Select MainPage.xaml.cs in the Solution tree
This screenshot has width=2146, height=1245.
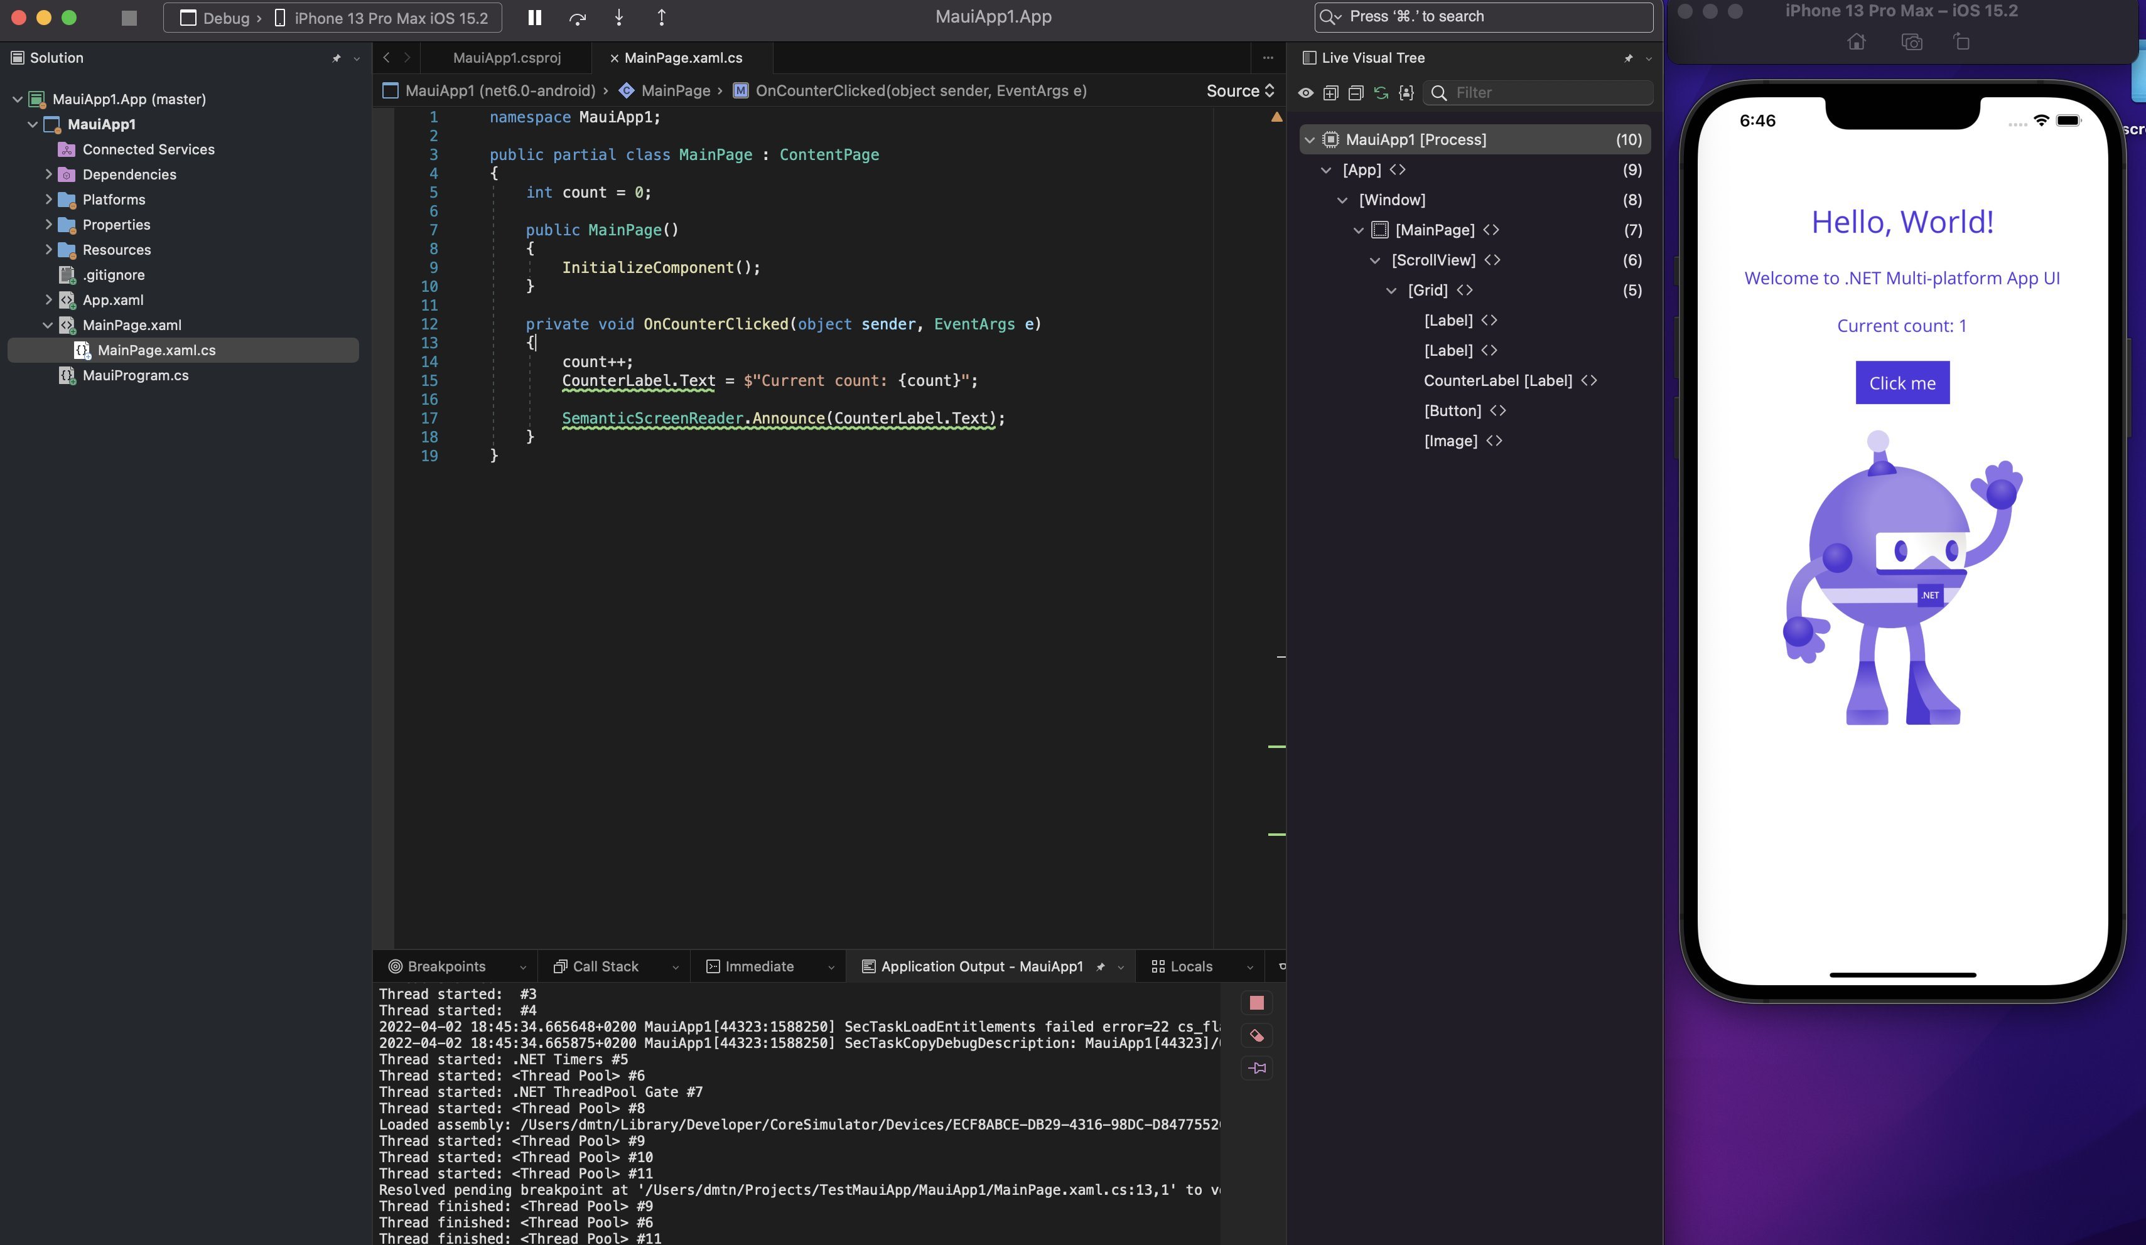click(157, 350)
